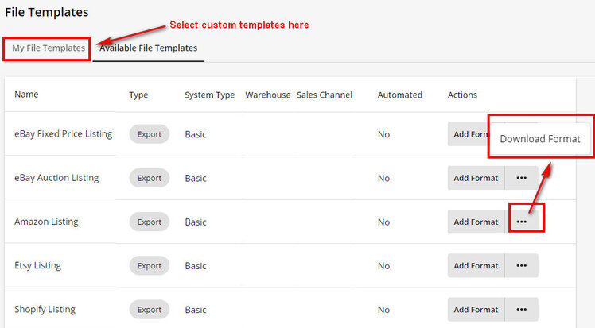The width and height of the screenshot is (595, 328).
Task: Click the File Templates page heading
Action: (47, 12)
